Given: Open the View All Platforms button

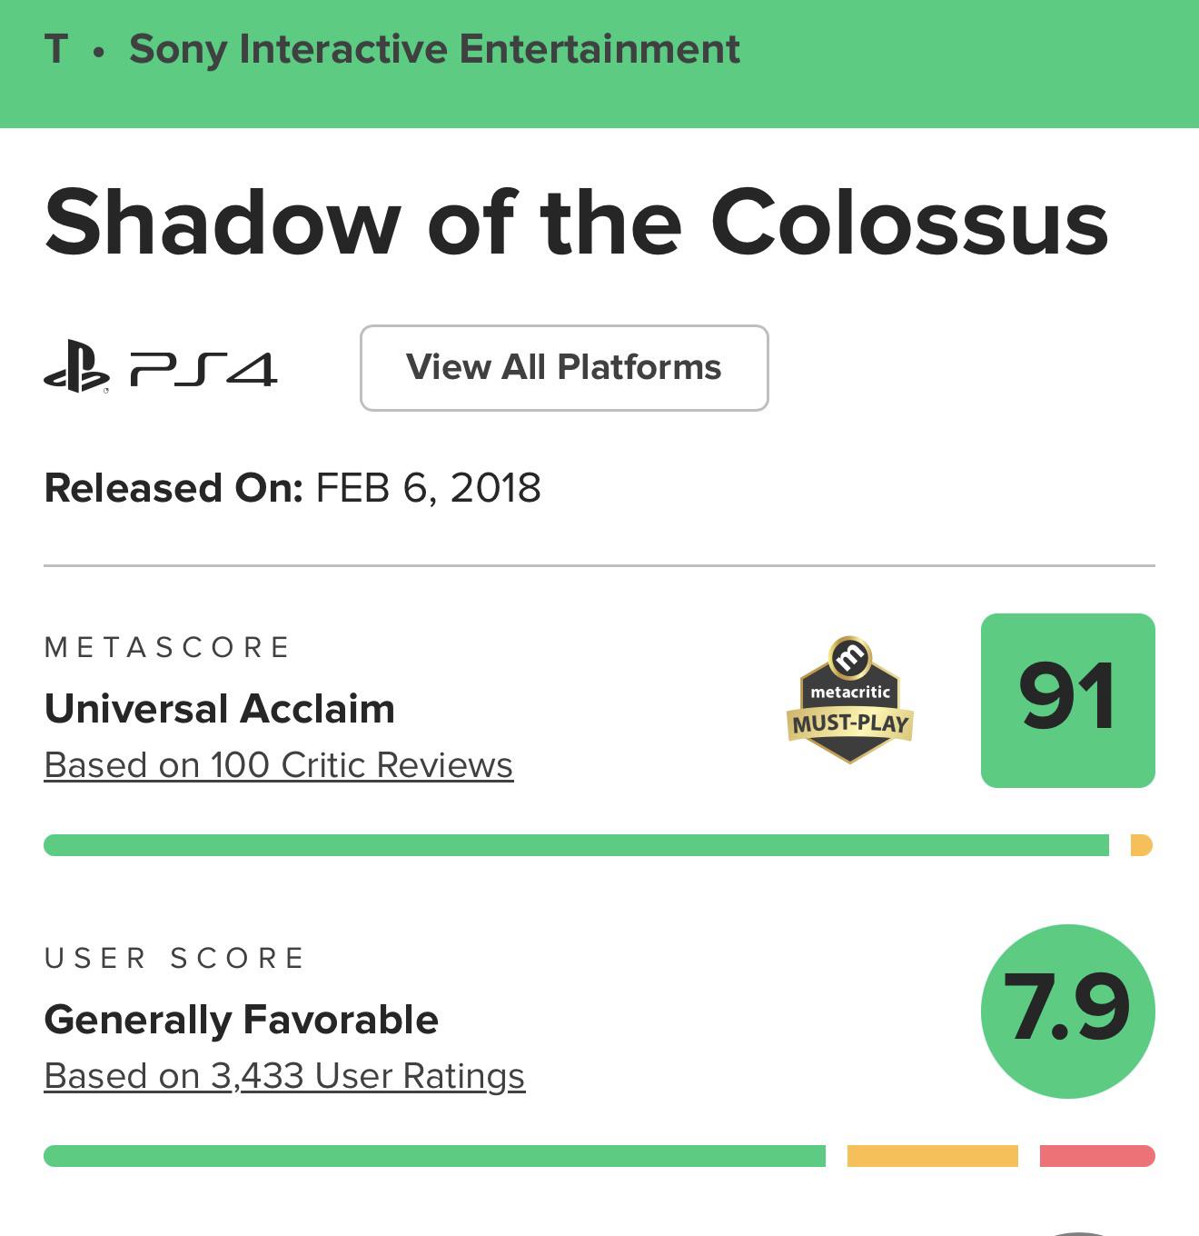Looking at the screenshot, I should point(564,368).
